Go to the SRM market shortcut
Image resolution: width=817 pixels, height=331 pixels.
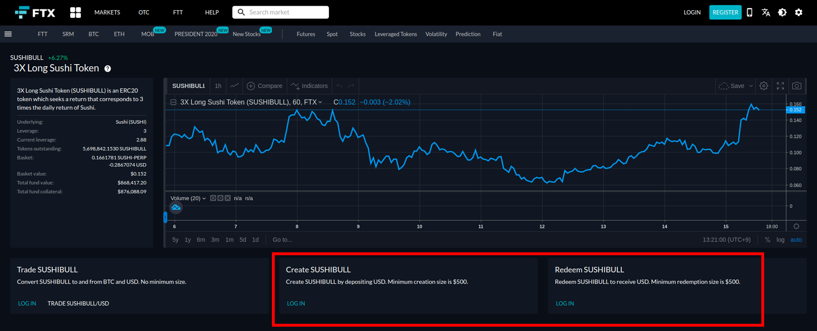[68, 34]
